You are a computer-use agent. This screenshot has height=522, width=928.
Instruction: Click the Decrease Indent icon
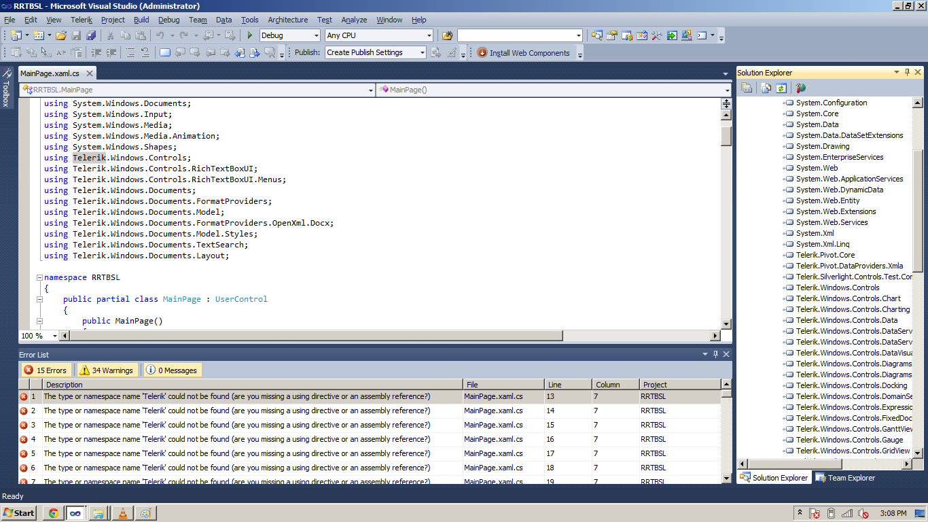(x=96, y=52)
